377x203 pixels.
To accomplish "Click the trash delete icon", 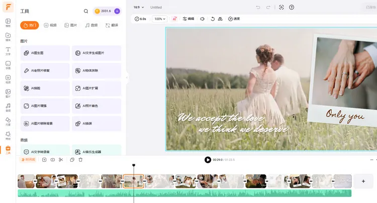I will click(80, 160).
